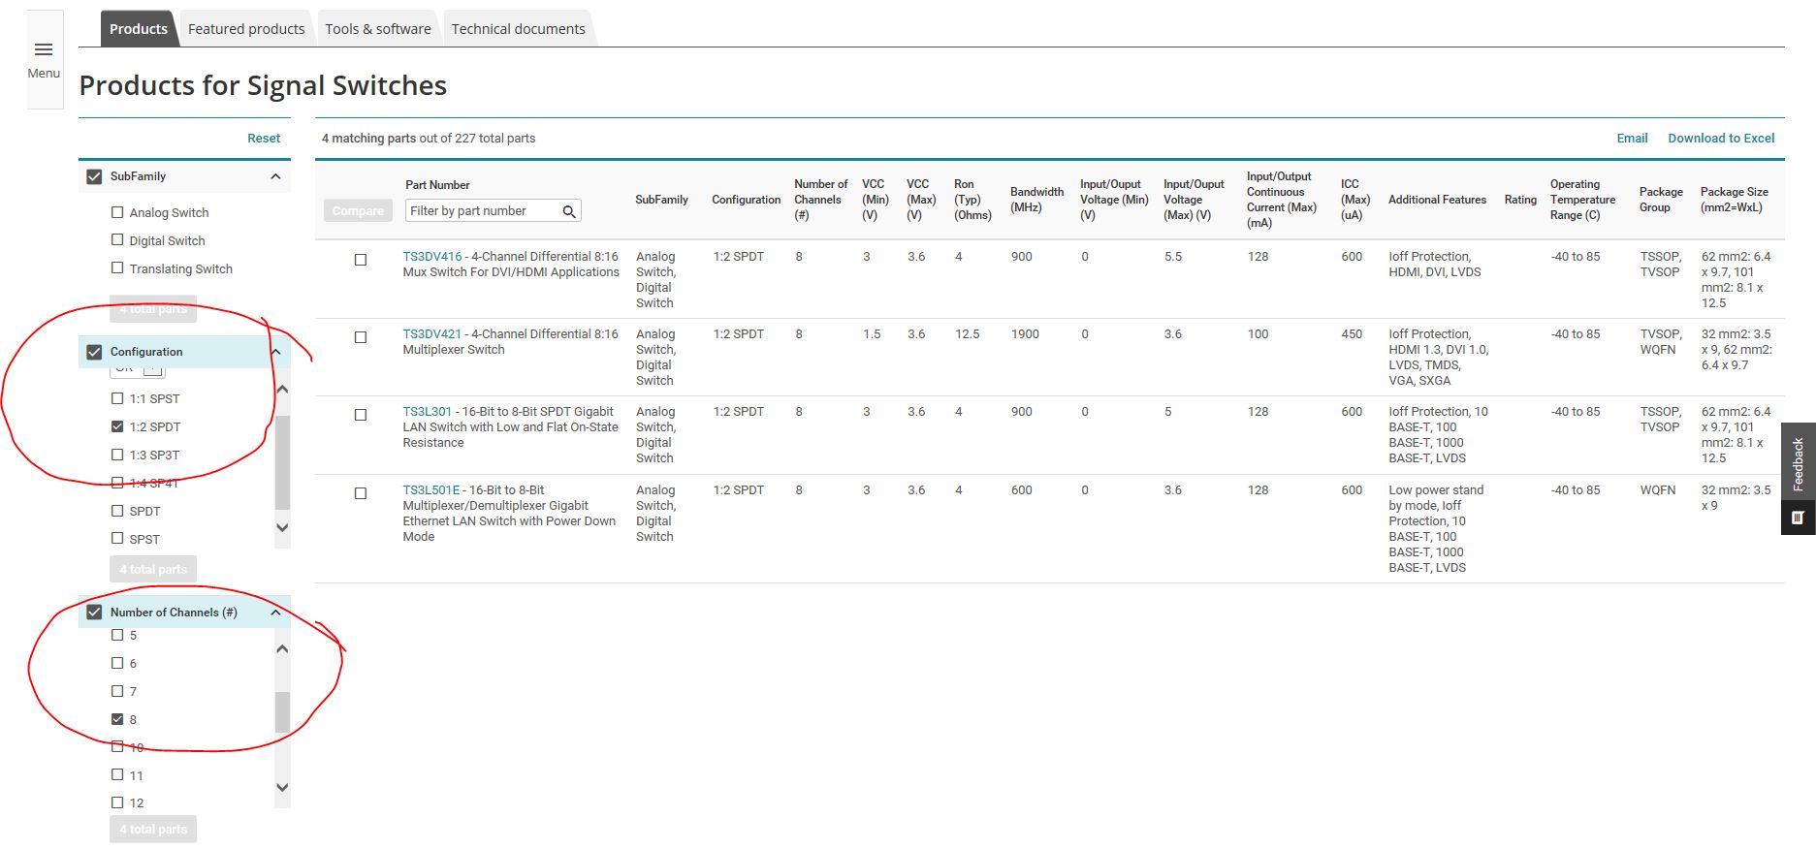
Task: Open the TS3DV416 part link
Action: point(432,257)
